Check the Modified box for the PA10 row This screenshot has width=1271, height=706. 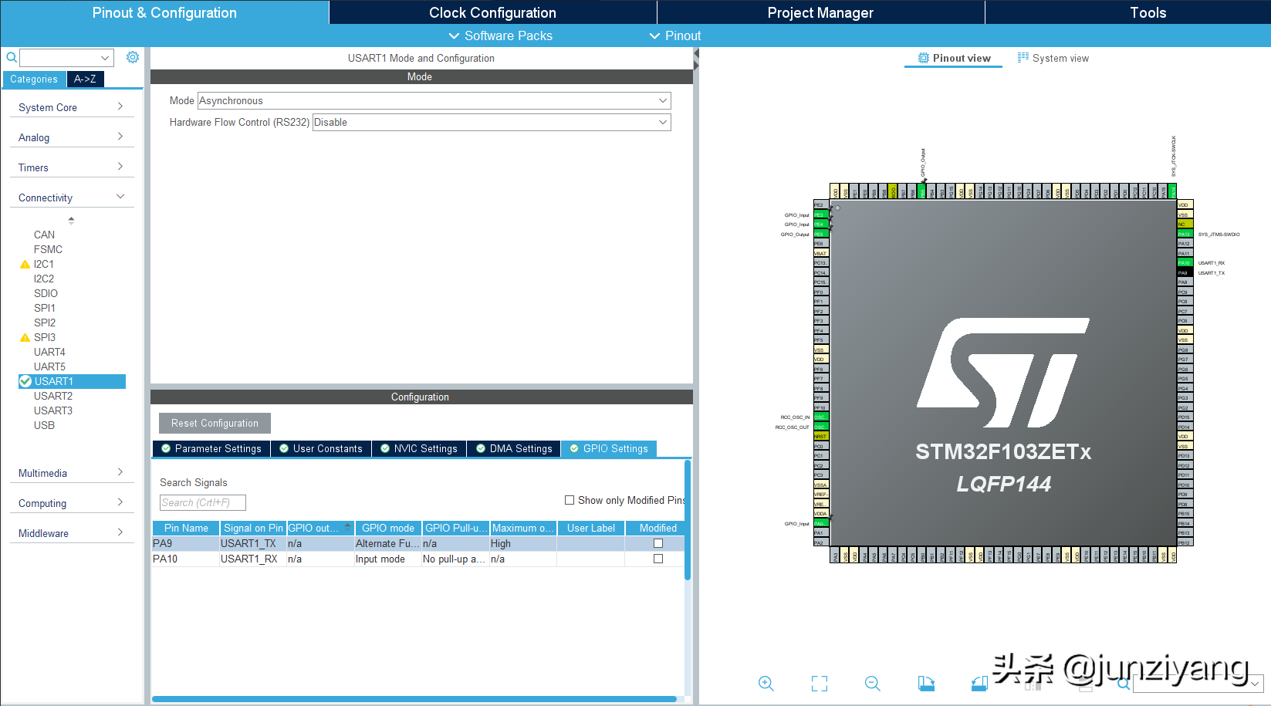(x=658, y=559)
